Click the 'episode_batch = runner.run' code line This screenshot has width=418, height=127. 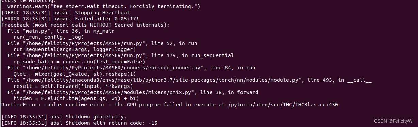click(79, 62)
